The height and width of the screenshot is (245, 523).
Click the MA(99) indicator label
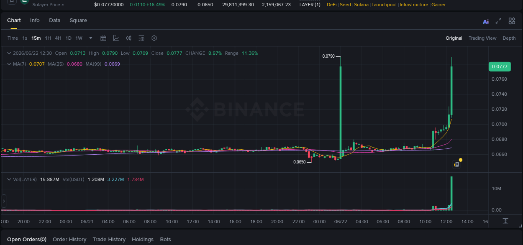(93, 64)
